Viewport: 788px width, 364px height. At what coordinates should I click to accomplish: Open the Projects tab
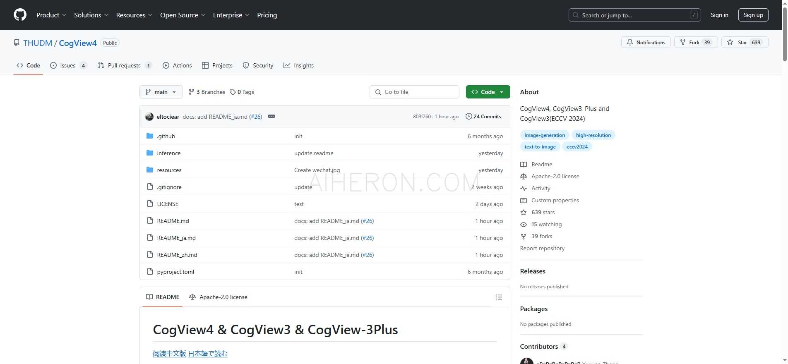pos(217,65)
